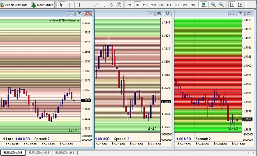Click the 1.4125 level on H1 price scale
The height and width of the screenshot is (156, 257).
(x=247, y=20)
